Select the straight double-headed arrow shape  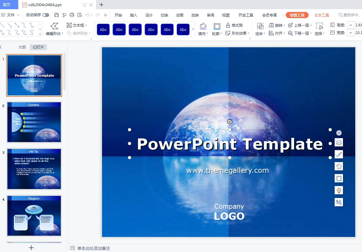(17, 25)
